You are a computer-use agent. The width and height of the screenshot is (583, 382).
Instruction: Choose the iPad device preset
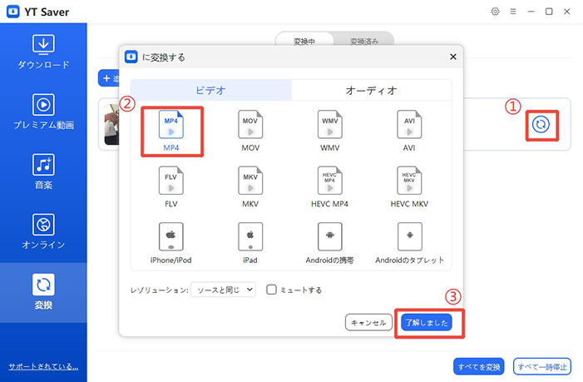pyautogui.click(x=250, y=236)
